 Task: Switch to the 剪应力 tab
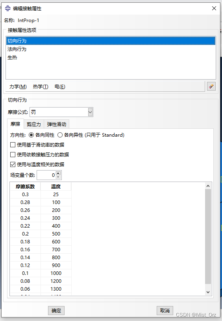[x=34, y=124]
